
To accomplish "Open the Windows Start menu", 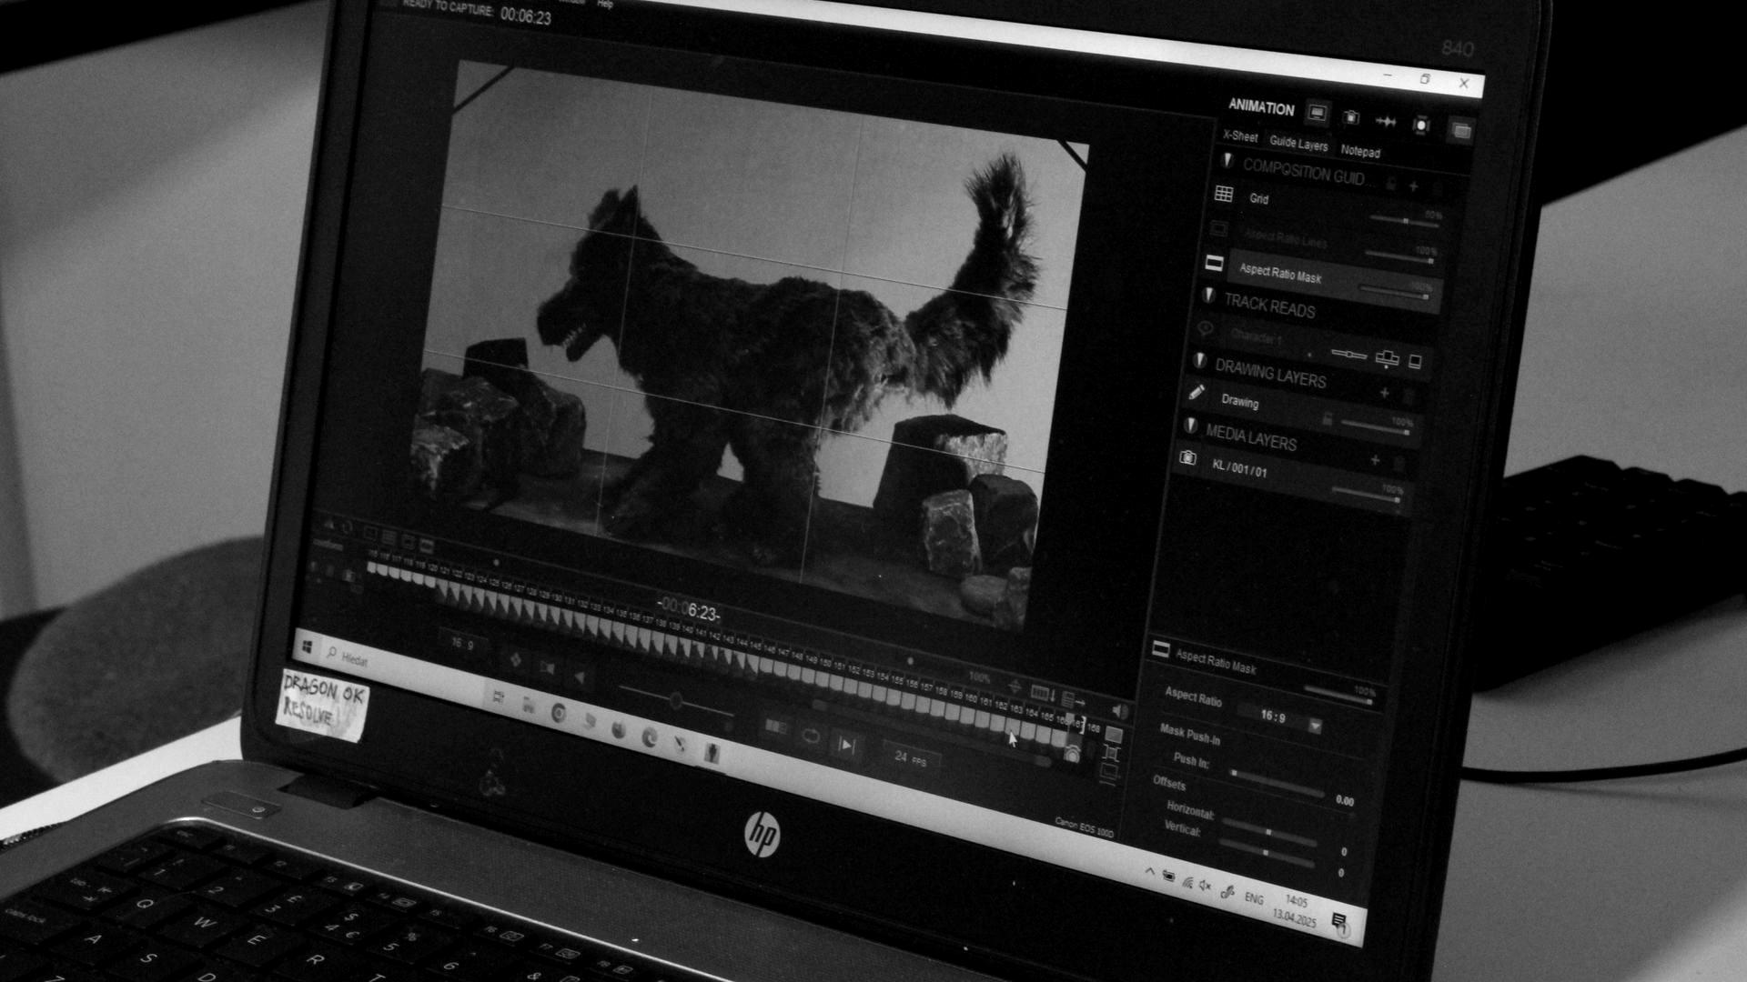I will (x=307, y=646).
